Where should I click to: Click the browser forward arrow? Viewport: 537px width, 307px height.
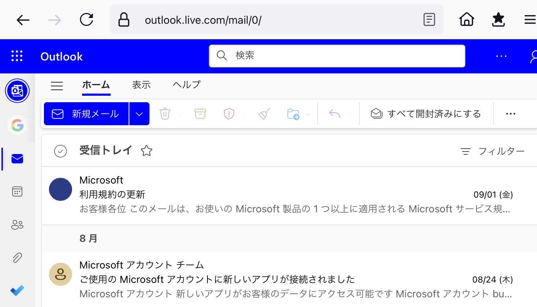point(55,20)
